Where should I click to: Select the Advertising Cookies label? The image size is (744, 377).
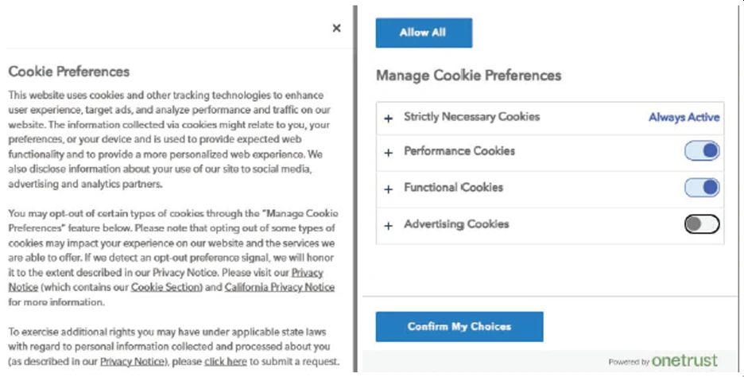(456, 224)
